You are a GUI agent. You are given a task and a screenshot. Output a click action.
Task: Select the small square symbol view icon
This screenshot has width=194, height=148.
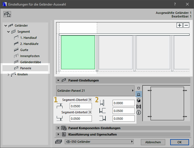pyautogui.click(x=139, y=88)
